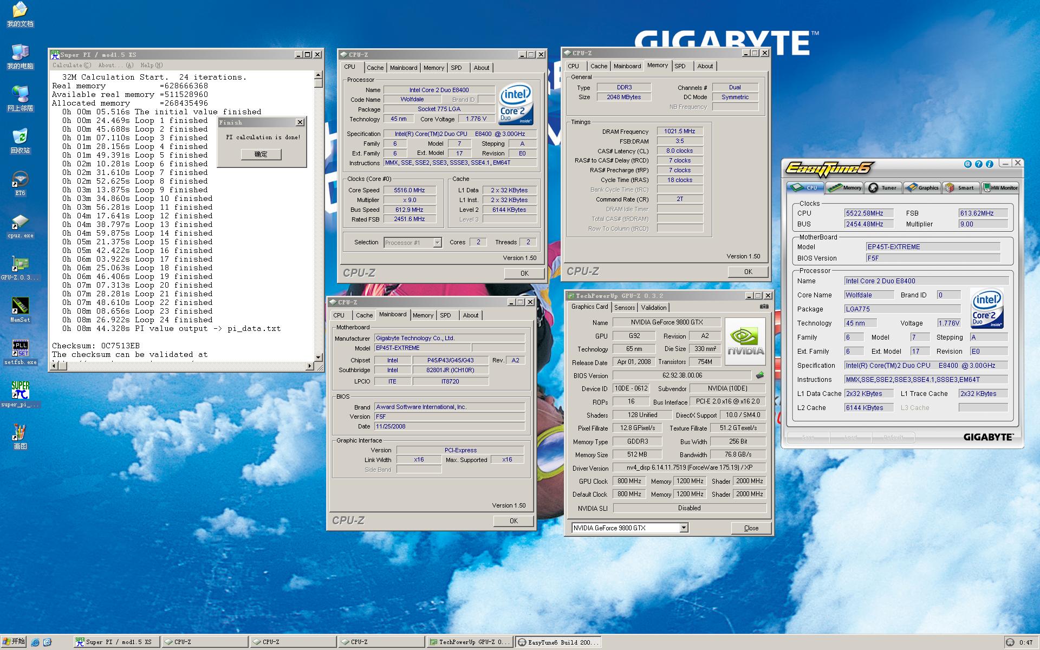Screen dimensions: 1040x650
Task: Open Network Neighborhood desktop icon
Action: point(20,99)
